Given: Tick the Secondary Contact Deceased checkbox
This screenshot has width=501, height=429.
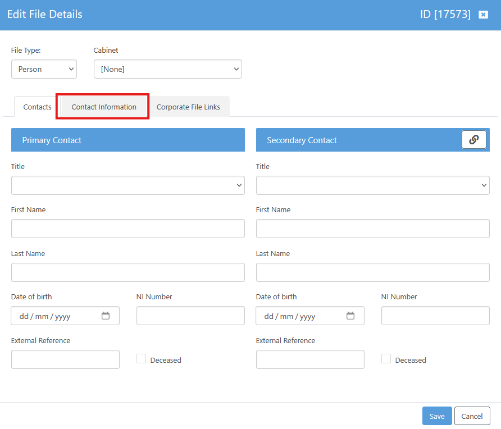Looking at the screenshot, I should tap(386, 359).
